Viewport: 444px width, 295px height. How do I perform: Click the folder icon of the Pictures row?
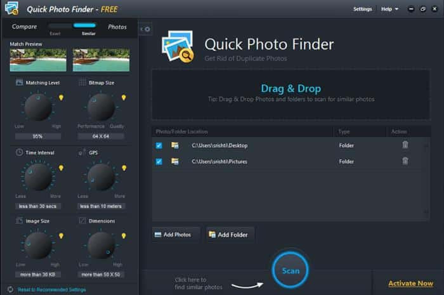click(175, 161)
